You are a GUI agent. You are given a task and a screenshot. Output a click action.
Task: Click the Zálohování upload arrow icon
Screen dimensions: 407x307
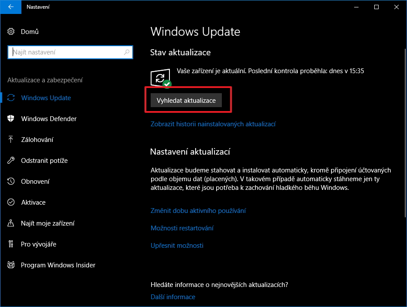pos(11,139)
